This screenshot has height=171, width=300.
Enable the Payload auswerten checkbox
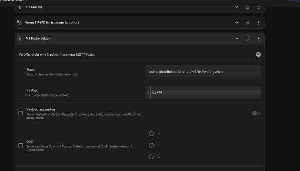21,113
